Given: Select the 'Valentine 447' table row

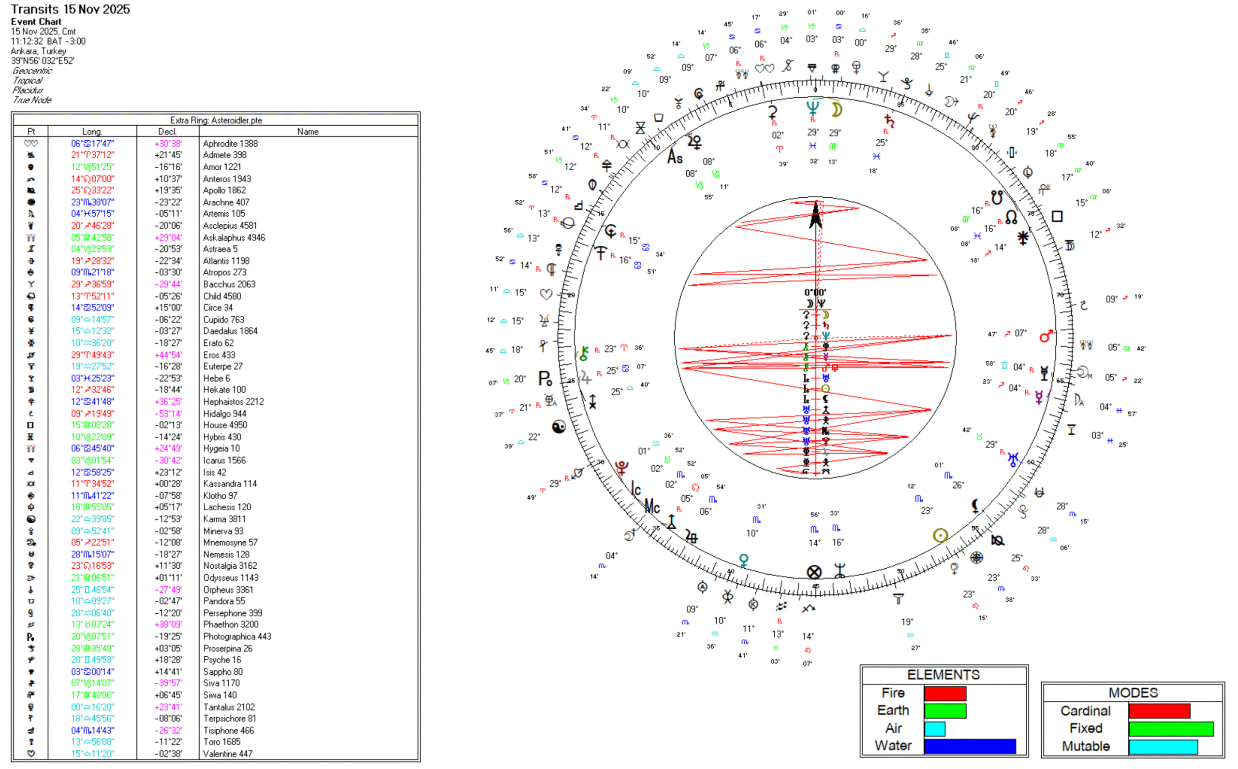Looking at the screenshot, I should [227, 754].
